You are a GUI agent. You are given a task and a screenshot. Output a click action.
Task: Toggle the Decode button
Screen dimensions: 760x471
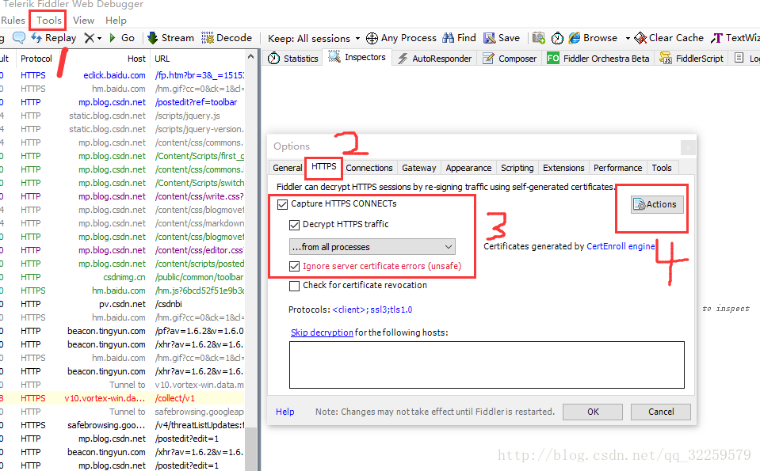click(x=227, y=38)
